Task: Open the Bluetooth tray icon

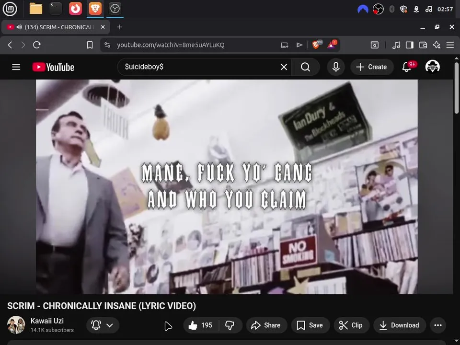Action: [391, 9]
